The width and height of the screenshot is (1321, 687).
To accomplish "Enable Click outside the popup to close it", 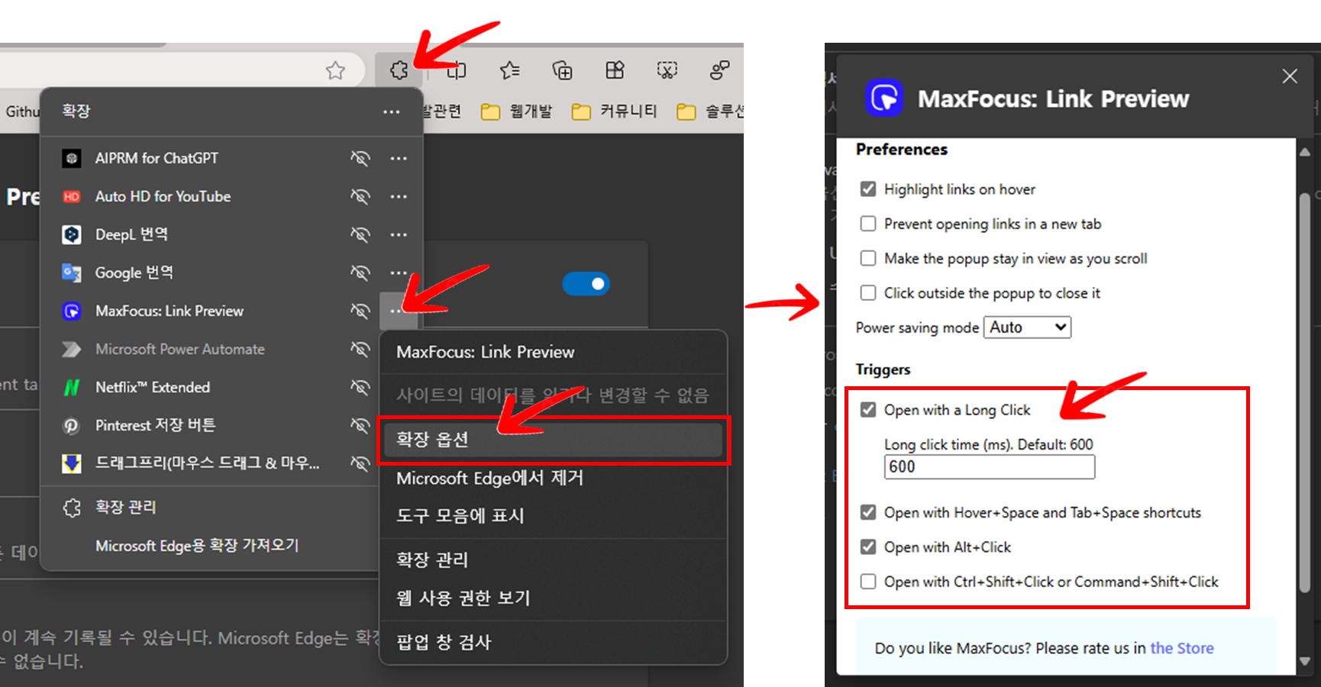I will (x=868, y=292).
